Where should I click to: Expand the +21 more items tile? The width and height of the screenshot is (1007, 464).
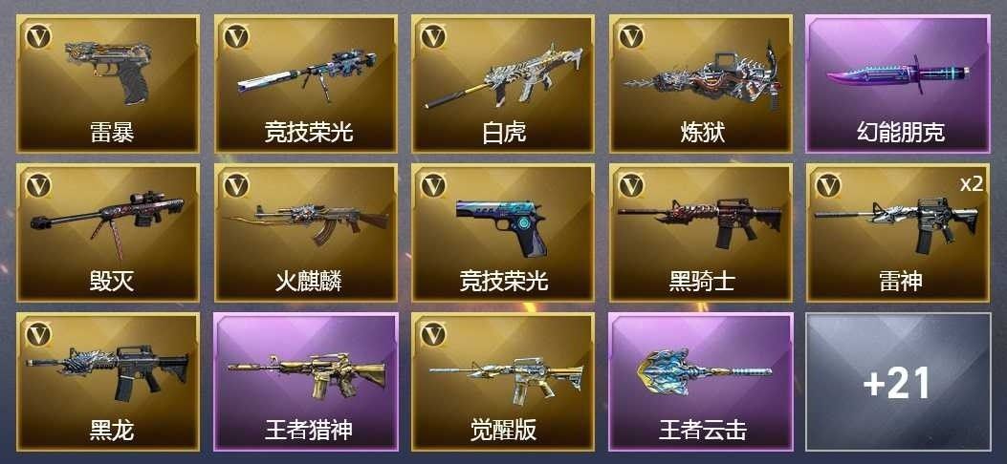[x=898, y=382]
